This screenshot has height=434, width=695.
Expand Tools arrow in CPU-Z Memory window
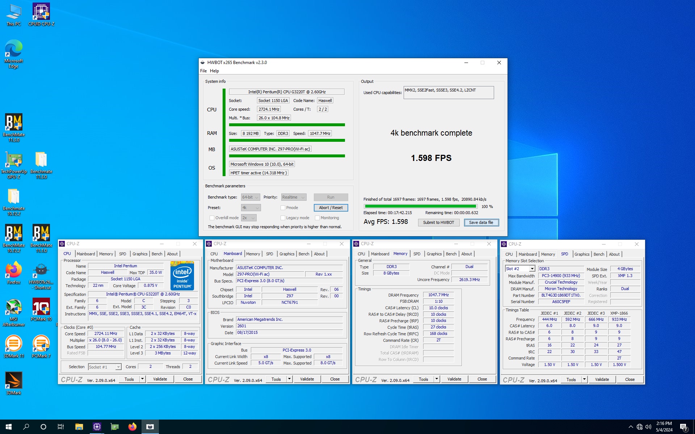(437, 379)
